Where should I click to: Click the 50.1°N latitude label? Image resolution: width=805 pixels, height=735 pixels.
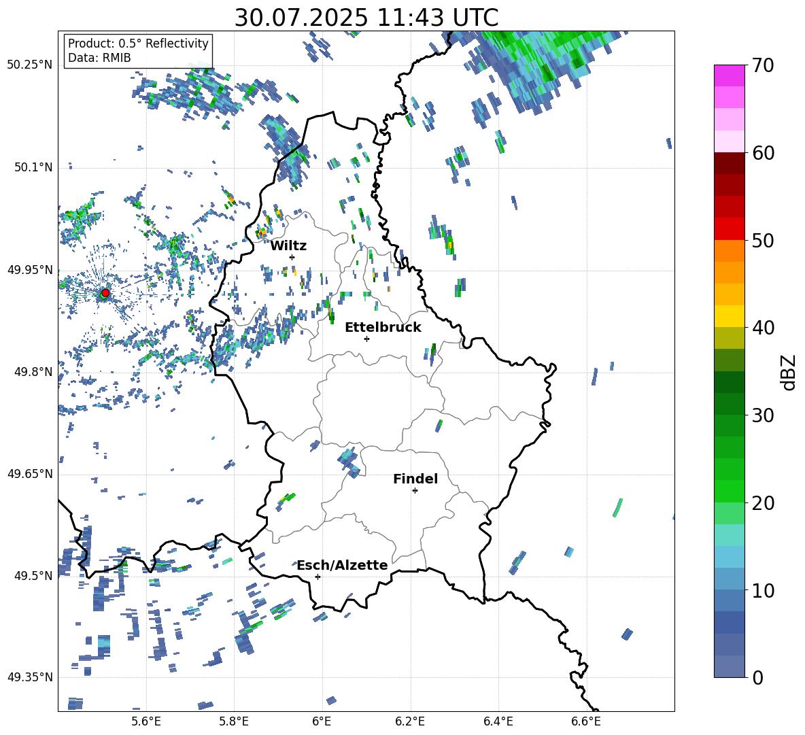click(33, 167)
